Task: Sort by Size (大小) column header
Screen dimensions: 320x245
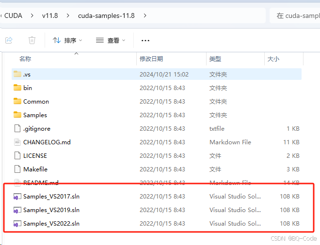Action: click(x=273, y=59)
